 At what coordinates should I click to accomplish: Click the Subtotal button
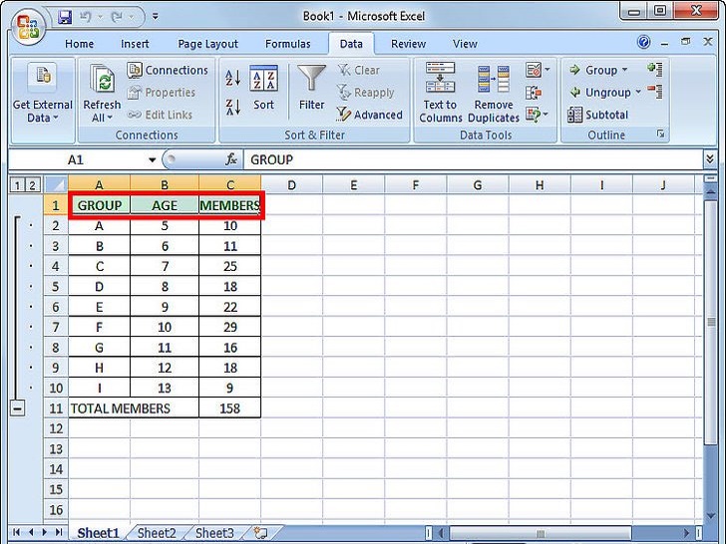pos(598,115)
